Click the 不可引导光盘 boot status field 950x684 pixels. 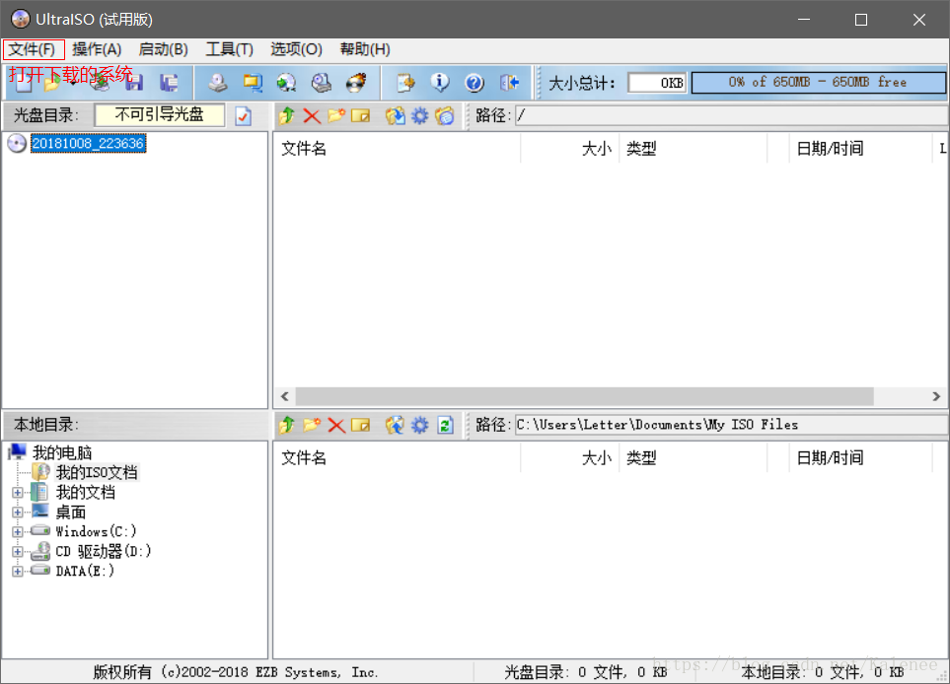160,115
